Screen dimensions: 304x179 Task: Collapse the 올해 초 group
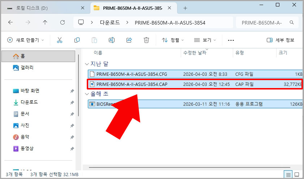87,94
